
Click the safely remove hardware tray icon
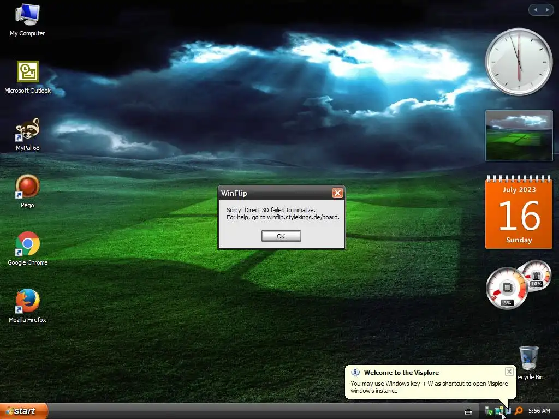pyautogui.click(x=489, y=411)
